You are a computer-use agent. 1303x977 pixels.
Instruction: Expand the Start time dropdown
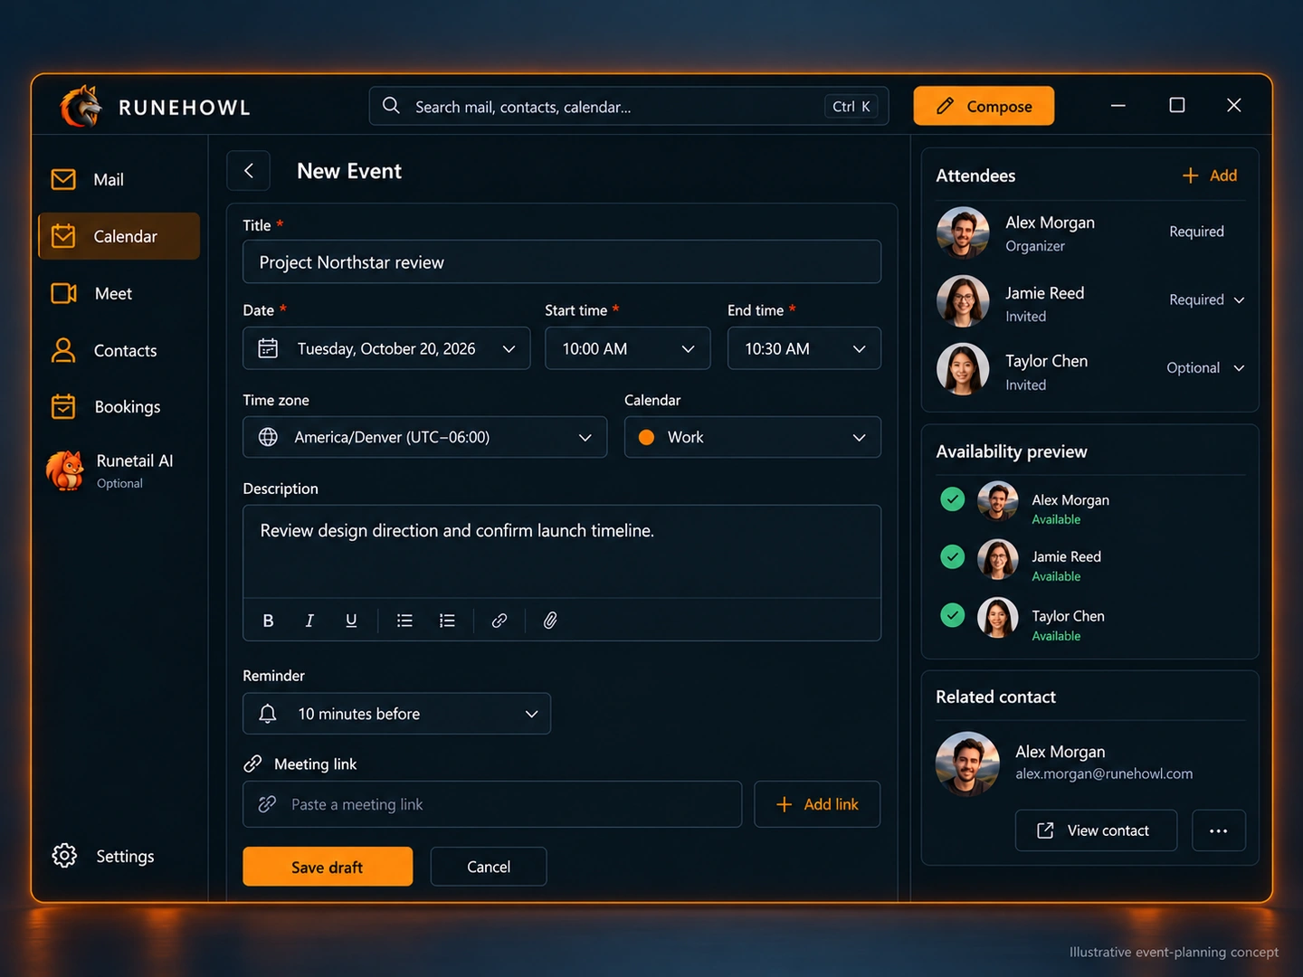pyautogui.click(x=628, y=348)
